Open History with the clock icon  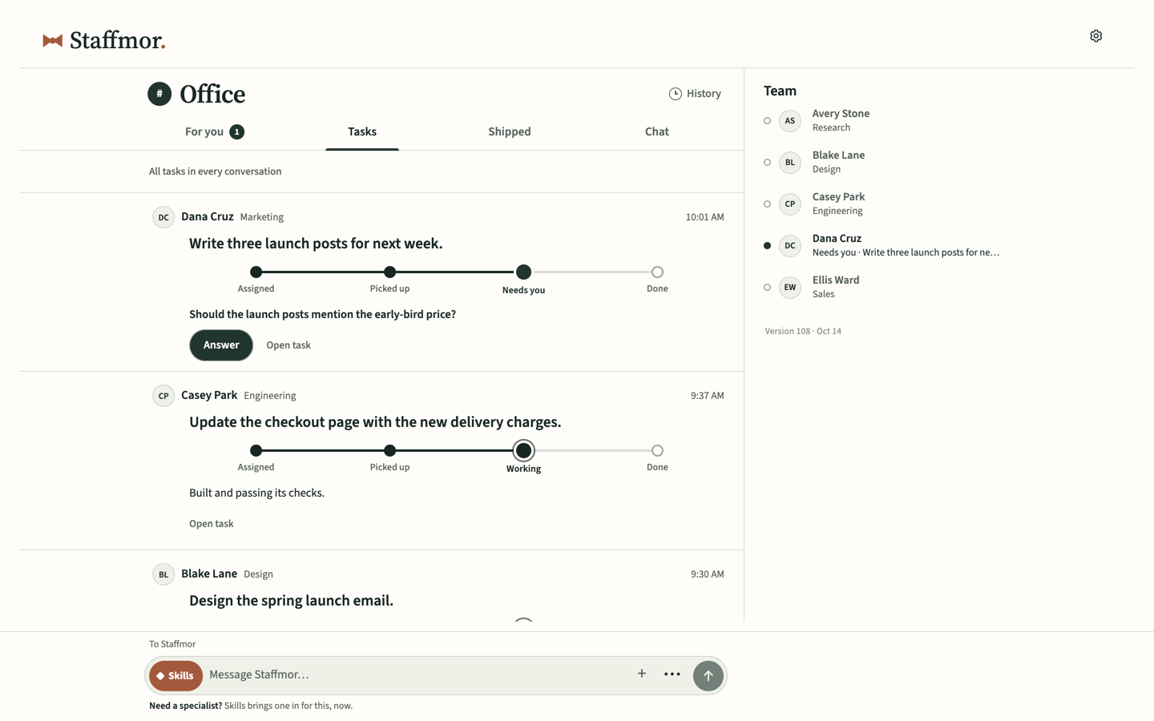[695, 94]
